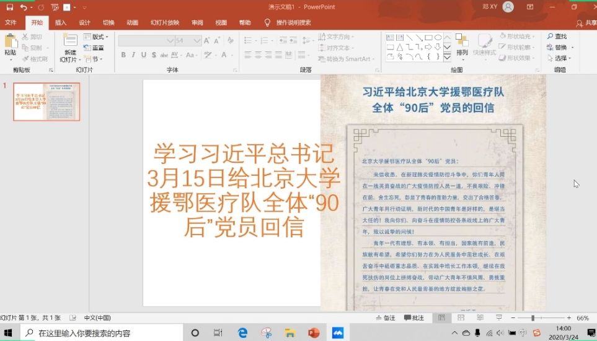Screen dimensions: 597x341
Task: Click the Save icon in the quick access toolbar
Action: click(x=9, y=7)
